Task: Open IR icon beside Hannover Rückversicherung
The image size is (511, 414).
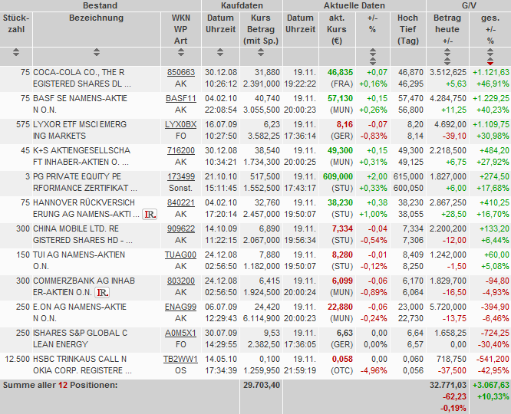Action: point(150,215)
